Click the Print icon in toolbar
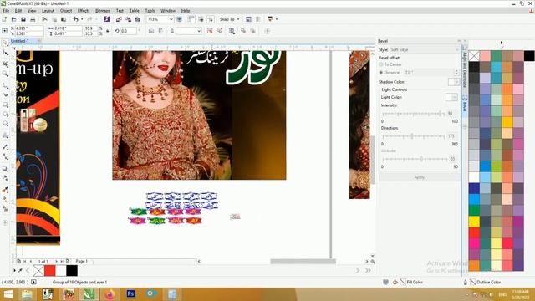 (33, 19)
